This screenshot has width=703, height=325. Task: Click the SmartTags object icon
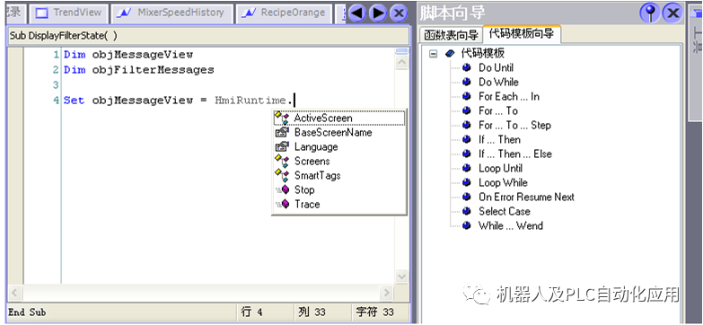(283, 175)
